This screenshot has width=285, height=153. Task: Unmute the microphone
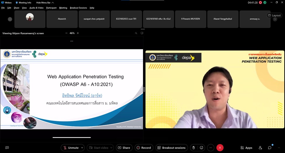pyautogui.click(x=70, y=148)
